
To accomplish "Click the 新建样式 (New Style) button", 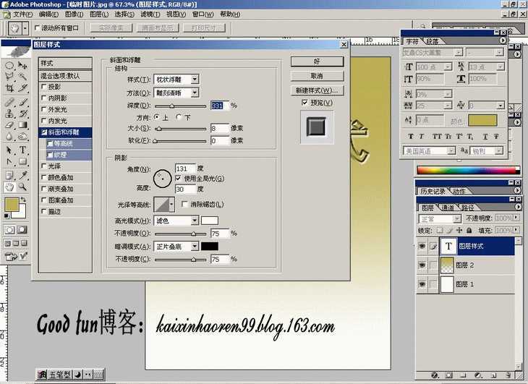I will click(x=317, y=90).
